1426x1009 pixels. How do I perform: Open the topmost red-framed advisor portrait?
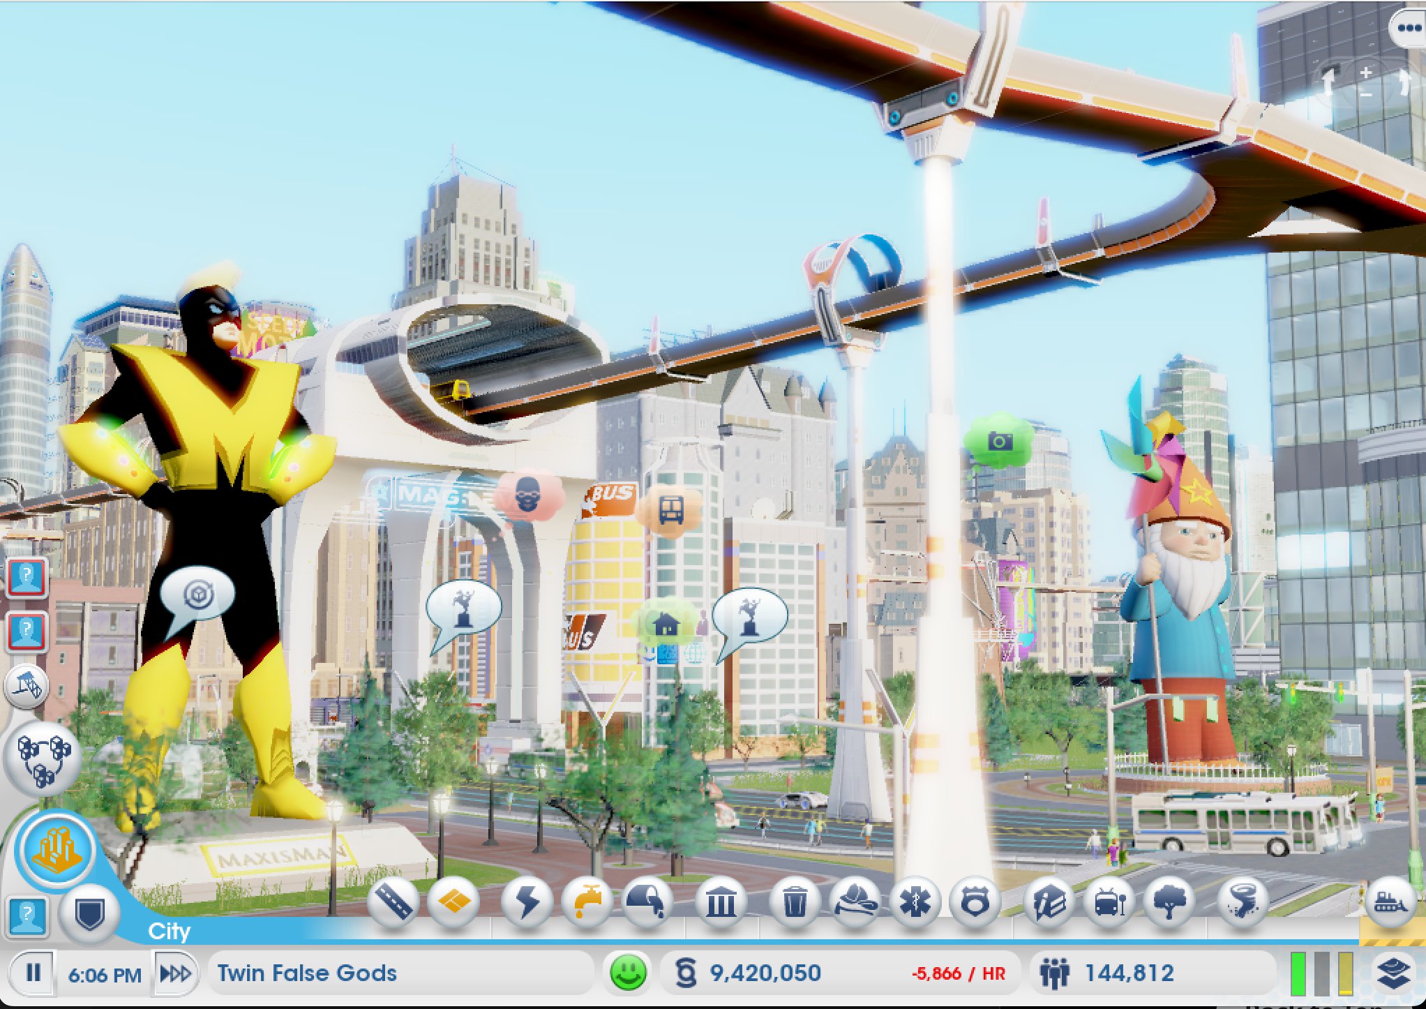[27, 577]
